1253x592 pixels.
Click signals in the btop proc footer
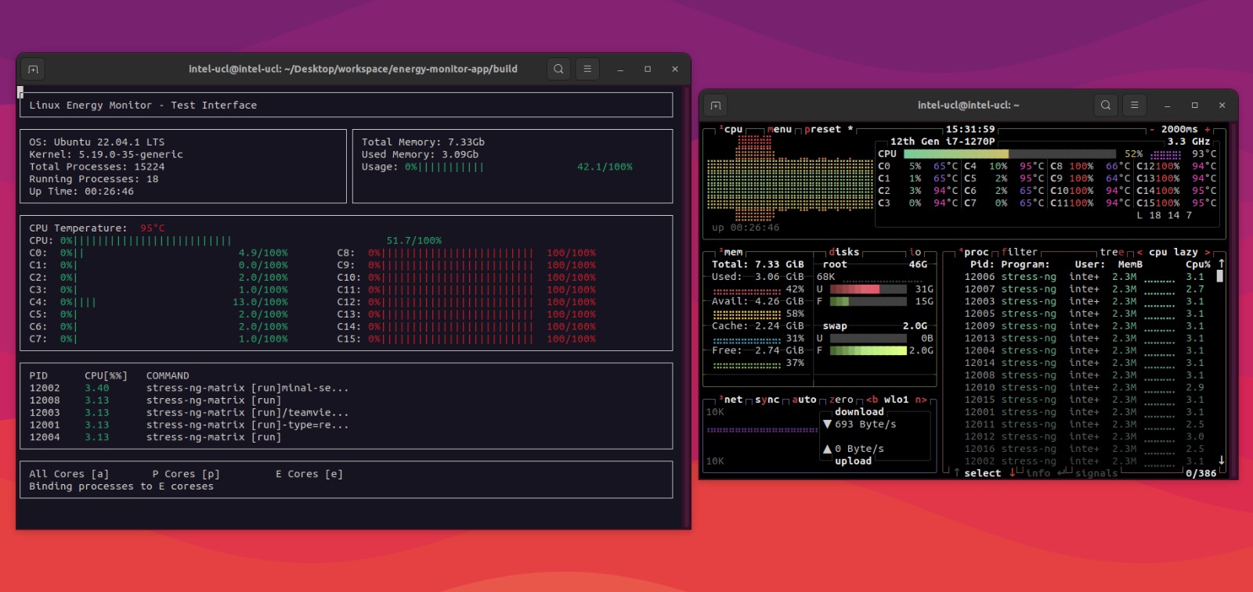1096,473
